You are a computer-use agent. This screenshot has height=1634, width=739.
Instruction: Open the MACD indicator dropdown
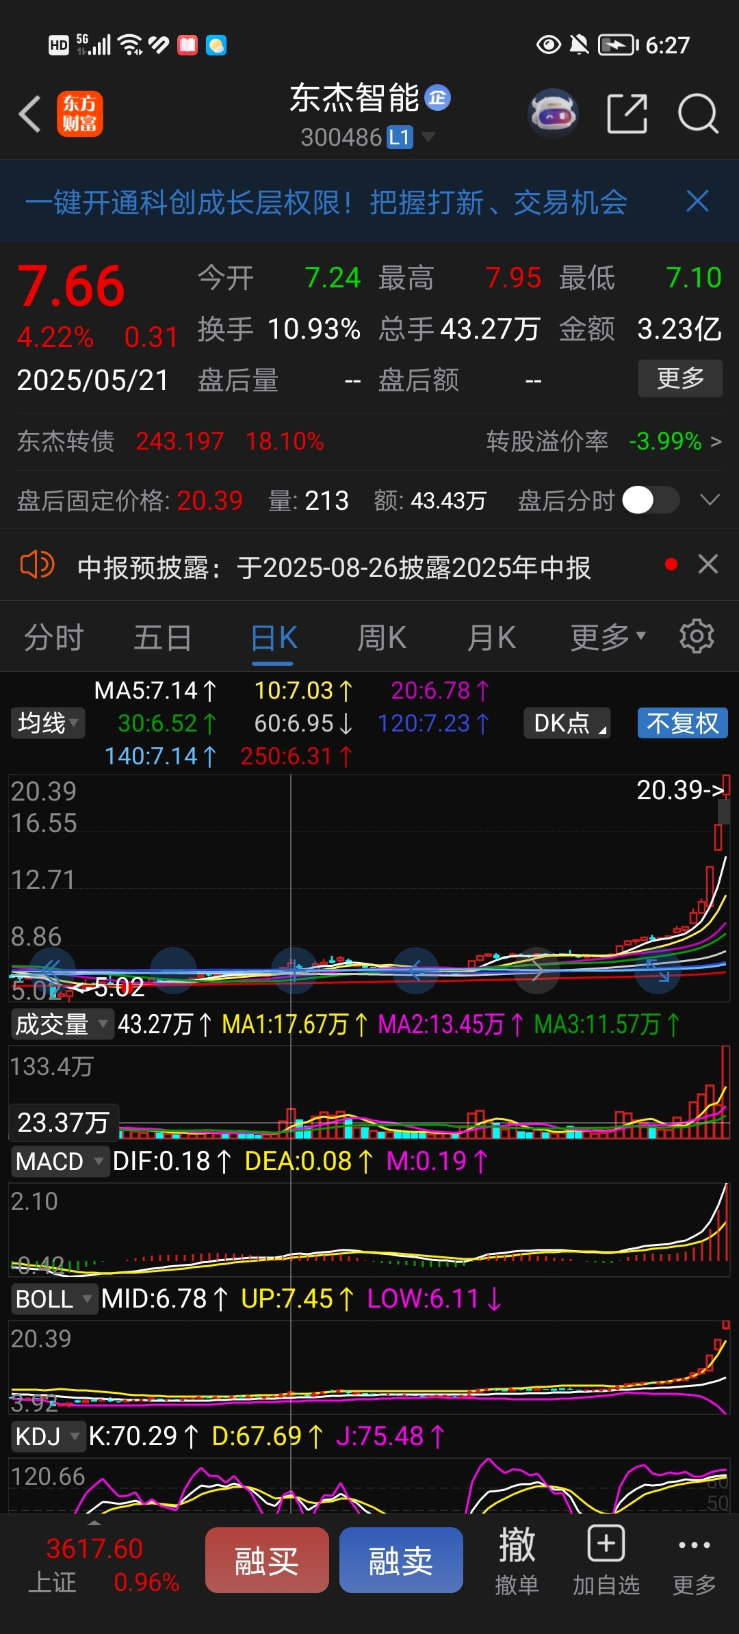pyautogui.click(x=60, y=1161)
